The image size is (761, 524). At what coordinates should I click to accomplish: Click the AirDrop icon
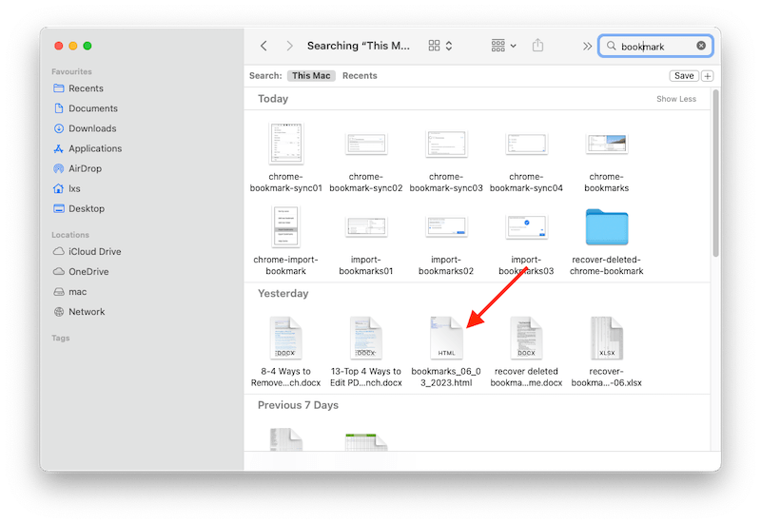(x=59, y=168)
